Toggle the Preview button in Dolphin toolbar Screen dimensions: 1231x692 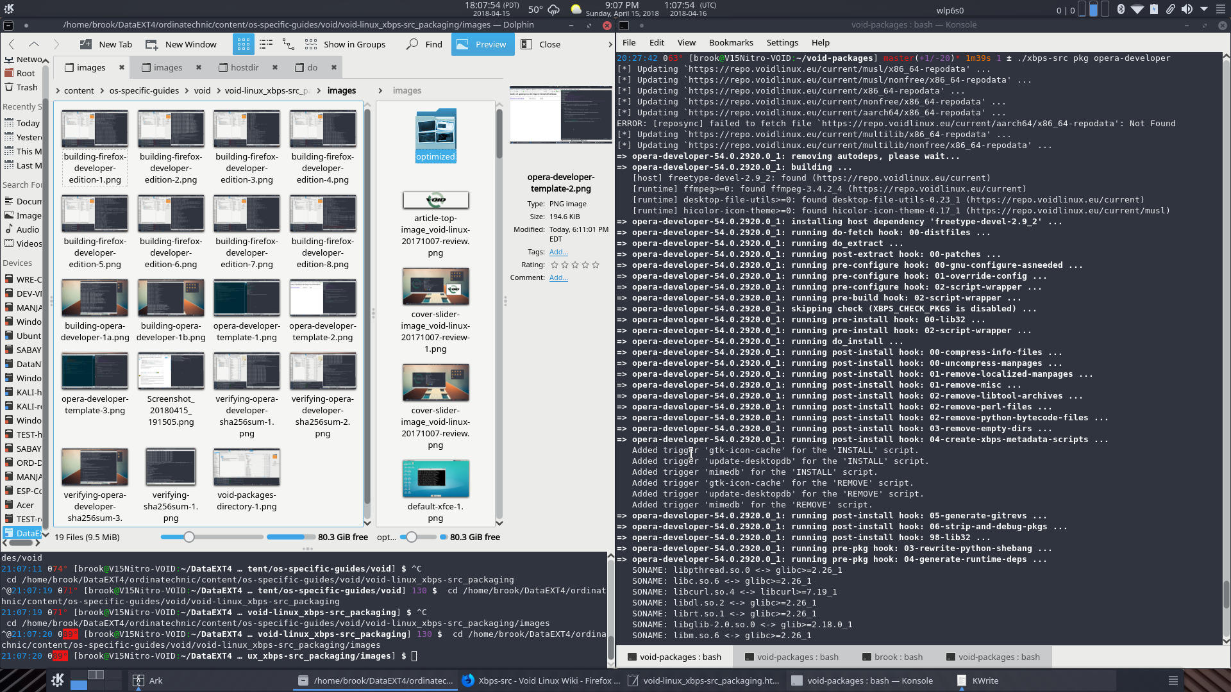click(x=483, y=44)
